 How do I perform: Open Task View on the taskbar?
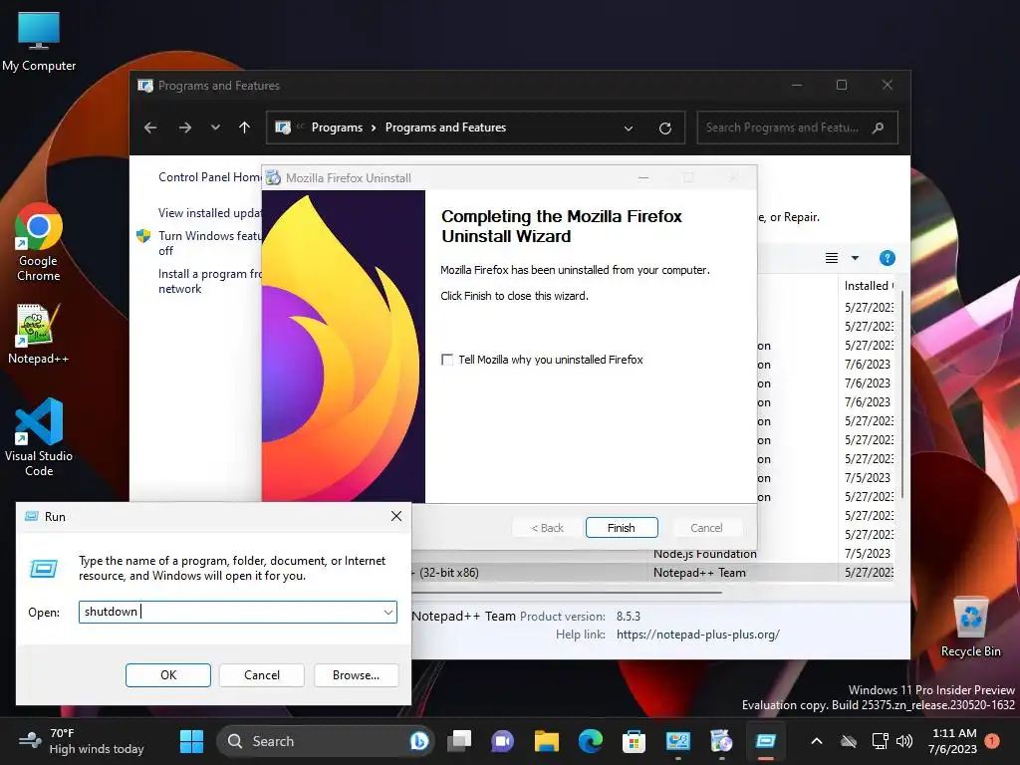click(459, 741)
